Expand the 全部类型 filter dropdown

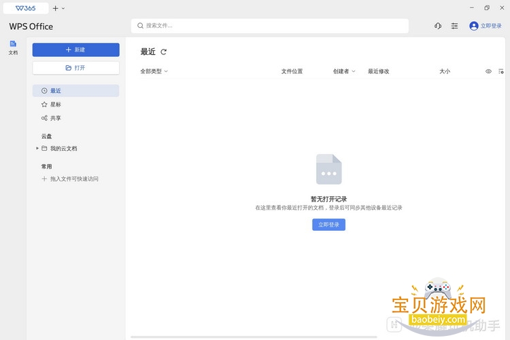tap(154, 71)
